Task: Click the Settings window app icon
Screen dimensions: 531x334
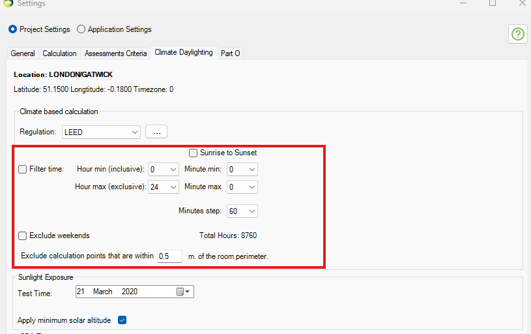Action: pos(8,4)
